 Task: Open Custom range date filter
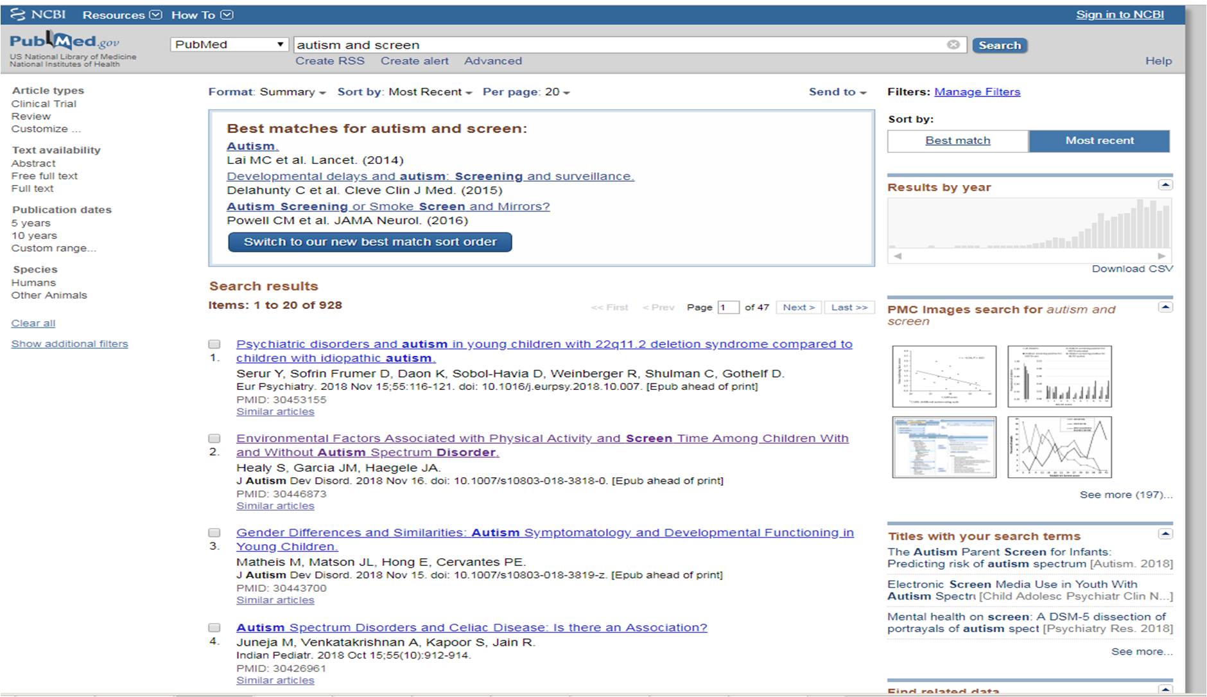(x=53, y=248)
